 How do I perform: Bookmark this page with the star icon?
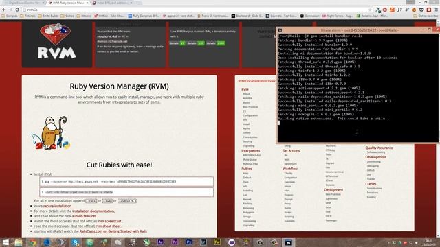(370, 10)
